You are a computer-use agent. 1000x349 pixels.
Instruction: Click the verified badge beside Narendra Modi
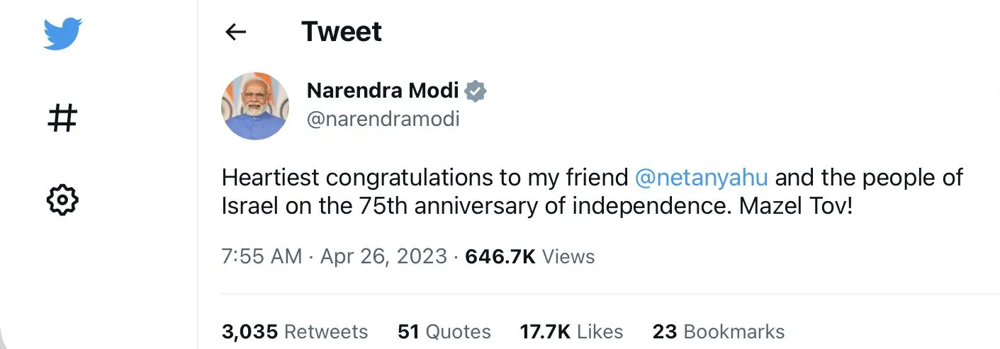475,91
